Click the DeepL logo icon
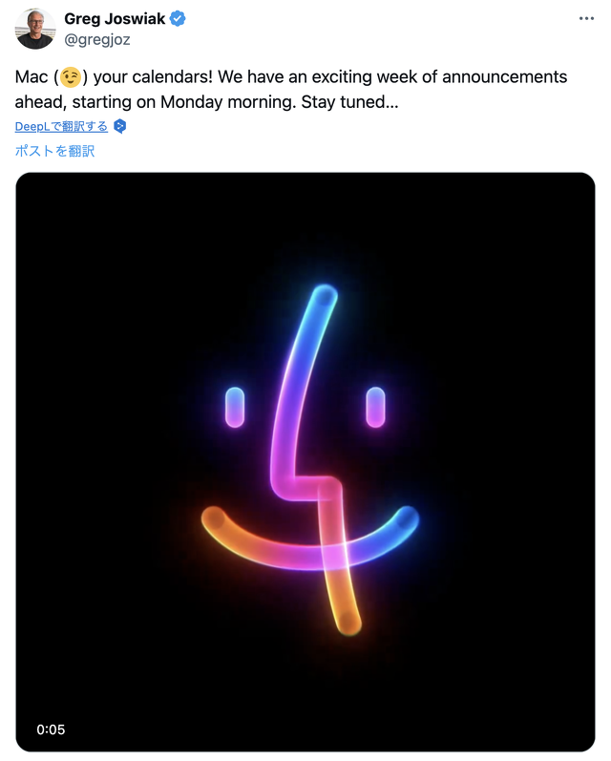 [x=119, y=126]
